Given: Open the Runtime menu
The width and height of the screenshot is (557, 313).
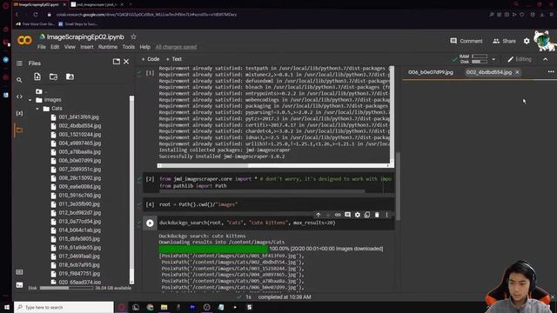Looking at the screenshot, I should 108,47.
